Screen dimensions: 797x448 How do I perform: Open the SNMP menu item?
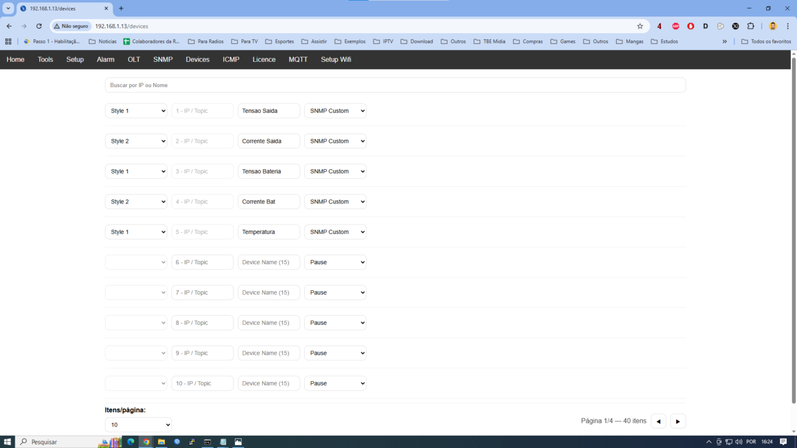[x=163, y=59]
